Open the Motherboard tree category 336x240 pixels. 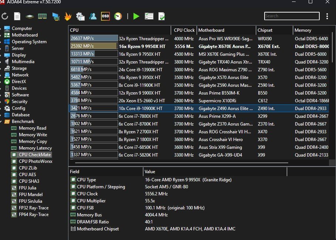[25, 35]
